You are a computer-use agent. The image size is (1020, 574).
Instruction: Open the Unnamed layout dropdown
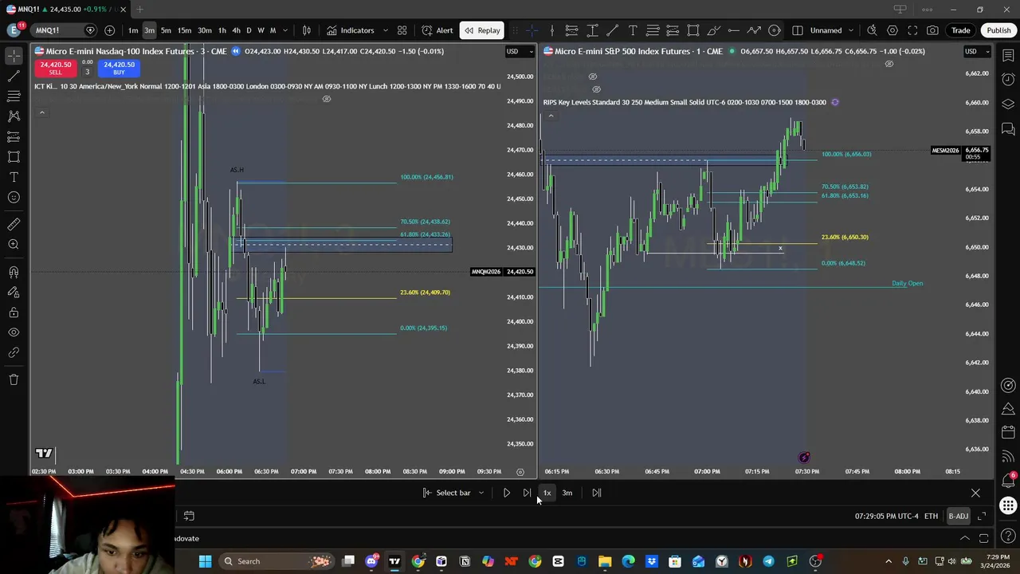click(x=851, y=30)
